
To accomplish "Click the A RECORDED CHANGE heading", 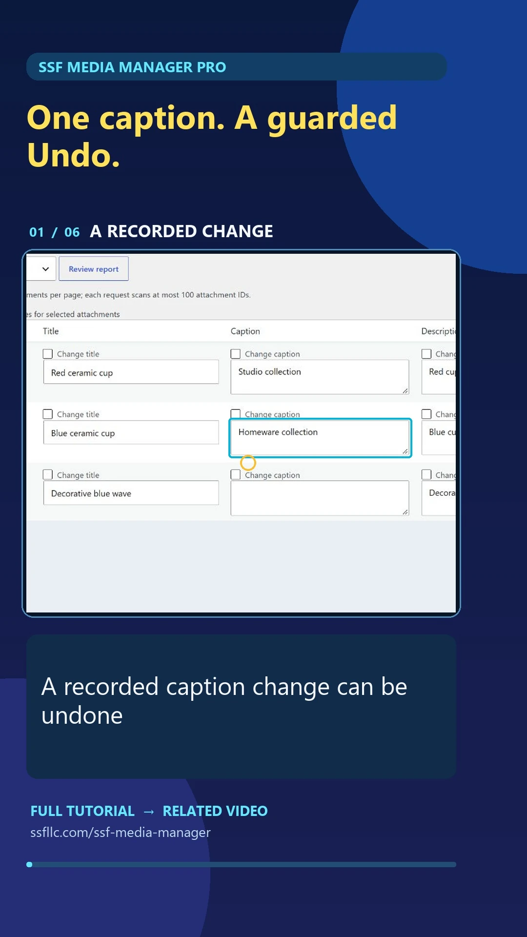I will (182, 231).
